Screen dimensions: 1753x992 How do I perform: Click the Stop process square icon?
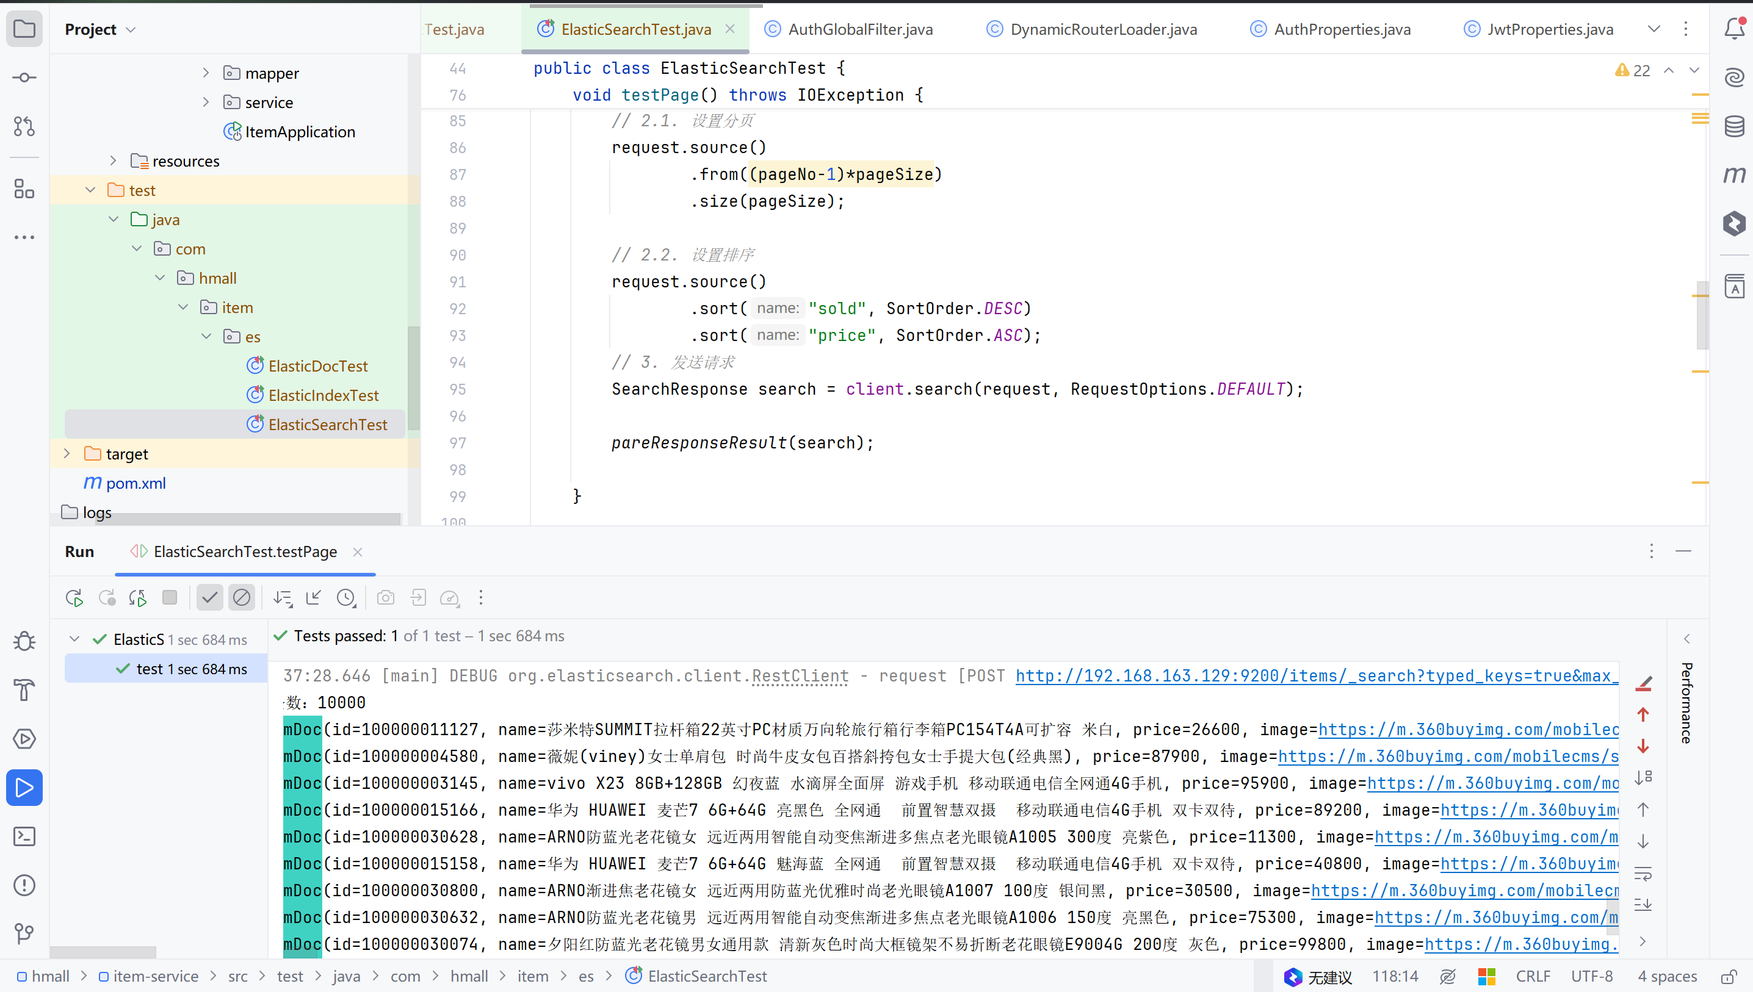170,598
